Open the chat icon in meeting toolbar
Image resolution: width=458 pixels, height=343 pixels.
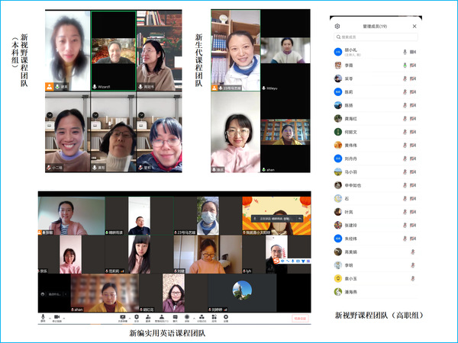coord(175,316)
